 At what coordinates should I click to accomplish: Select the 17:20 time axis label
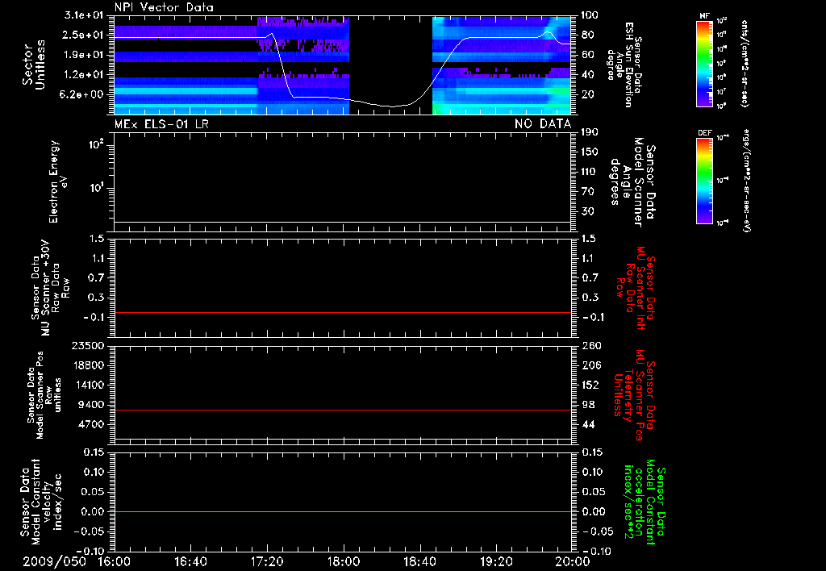267,561
